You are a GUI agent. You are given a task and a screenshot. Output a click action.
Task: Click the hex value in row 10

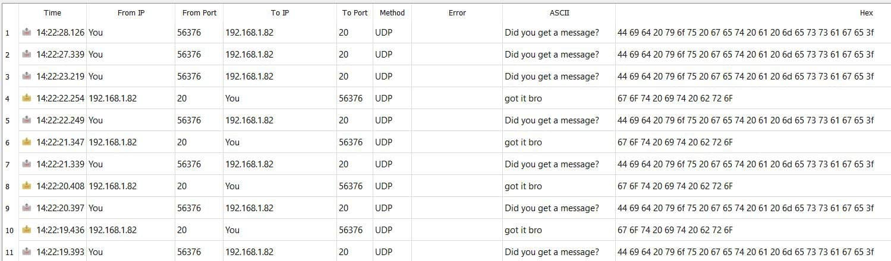675,230
